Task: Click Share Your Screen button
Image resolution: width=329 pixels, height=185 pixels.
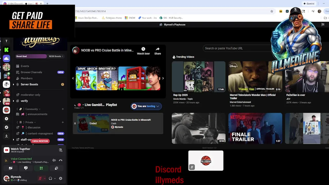Action: pos(26,168)
